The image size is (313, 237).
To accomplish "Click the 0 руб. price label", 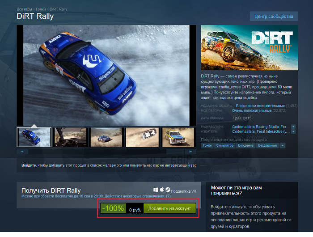I will point(135,210).
